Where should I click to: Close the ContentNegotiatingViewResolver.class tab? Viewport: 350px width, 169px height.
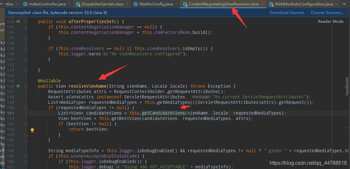click(263, 4)
